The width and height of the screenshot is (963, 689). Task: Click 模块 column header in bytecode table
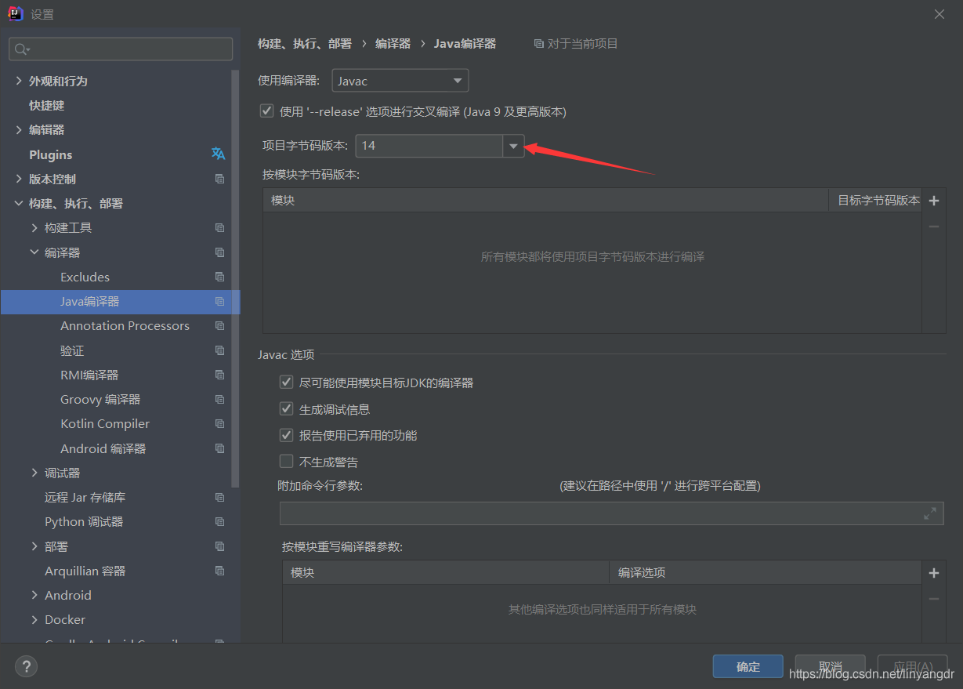pos(545,201)
